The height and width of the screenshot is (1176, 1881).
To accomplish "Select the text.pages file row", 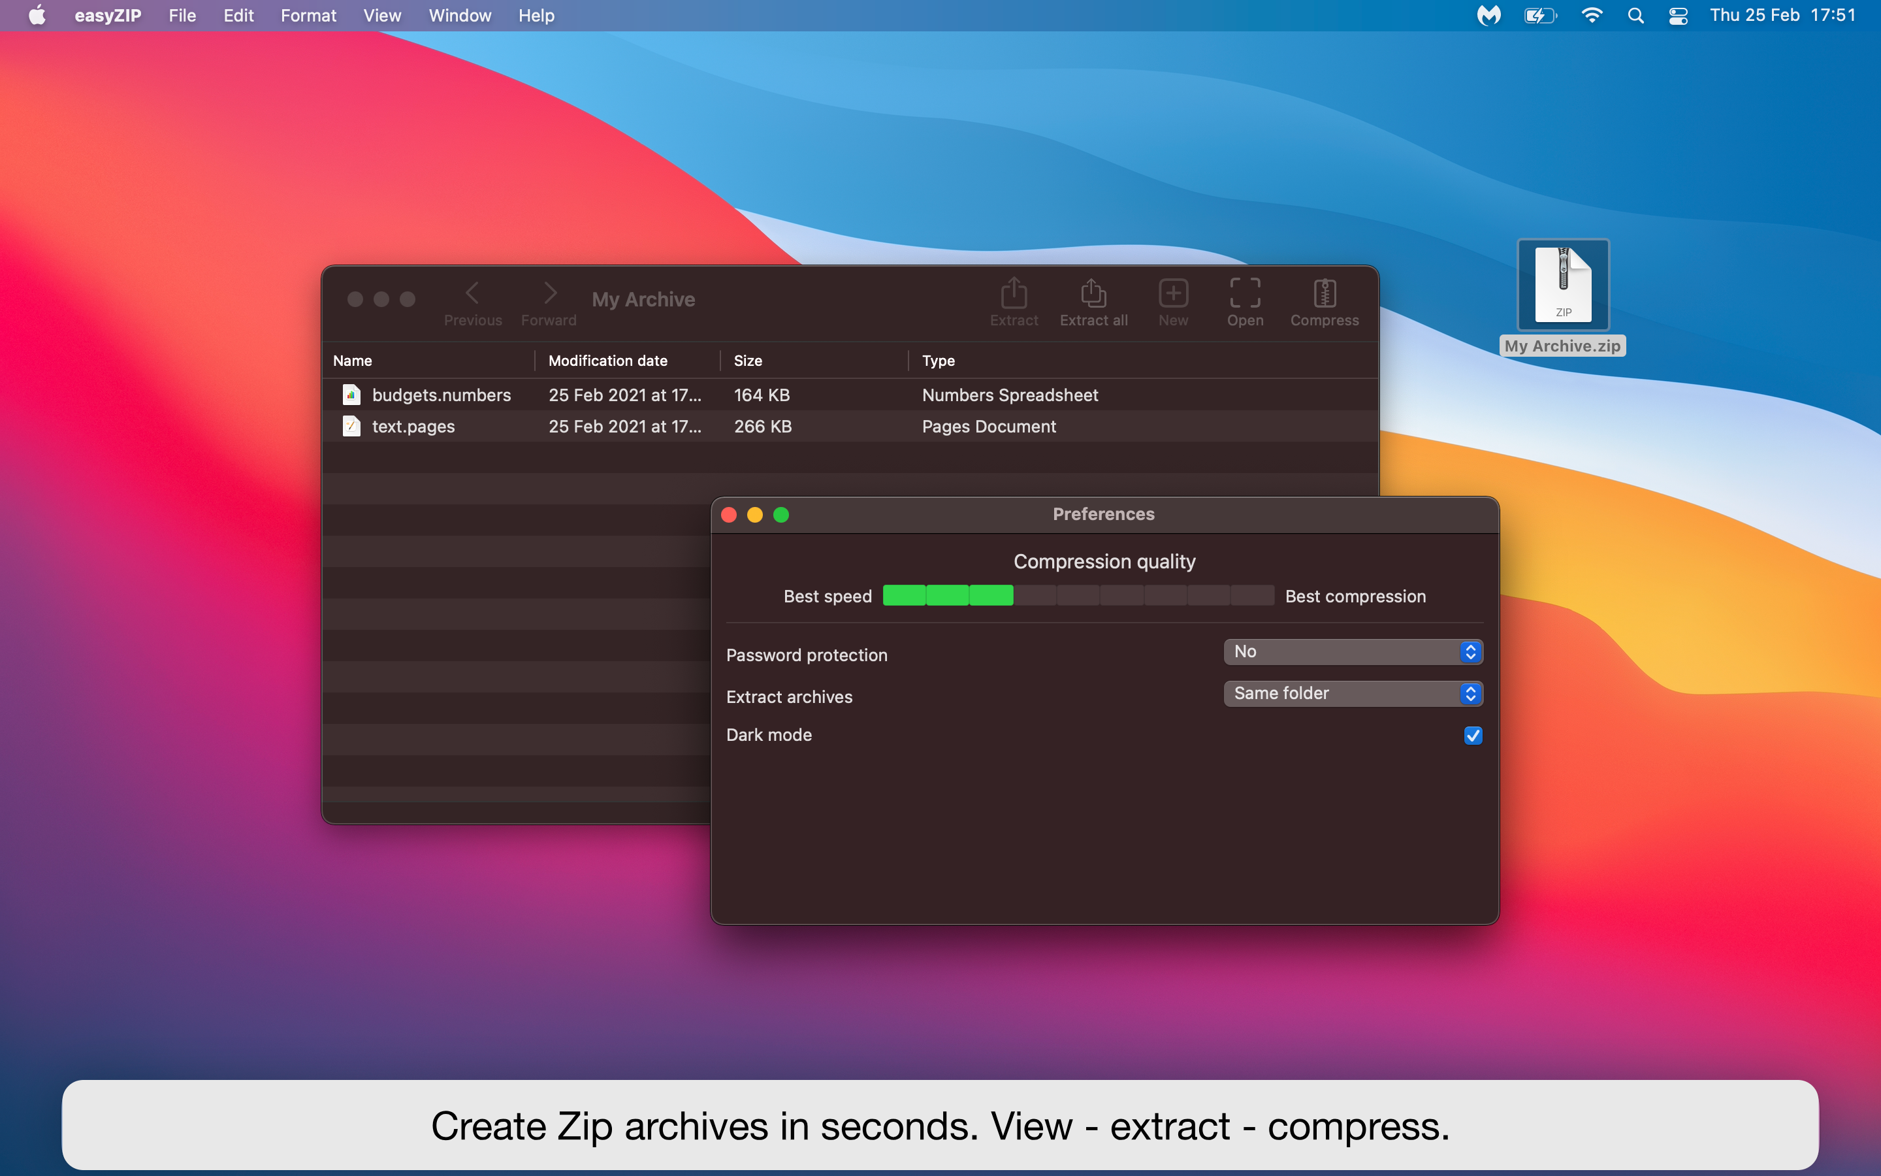I will point(413,426).
